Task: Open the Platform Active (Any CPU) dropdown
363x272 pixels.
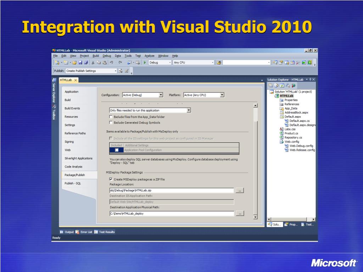Action: [222, 95]
